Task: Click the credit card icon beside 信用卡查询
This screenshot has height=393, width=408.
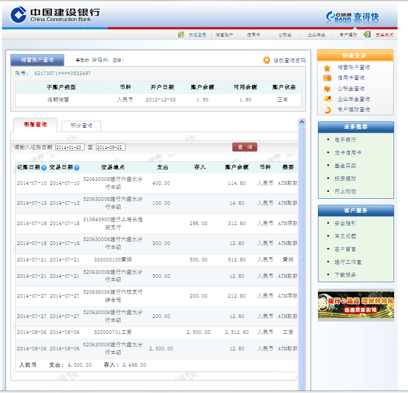Action: tap(327, 78)
